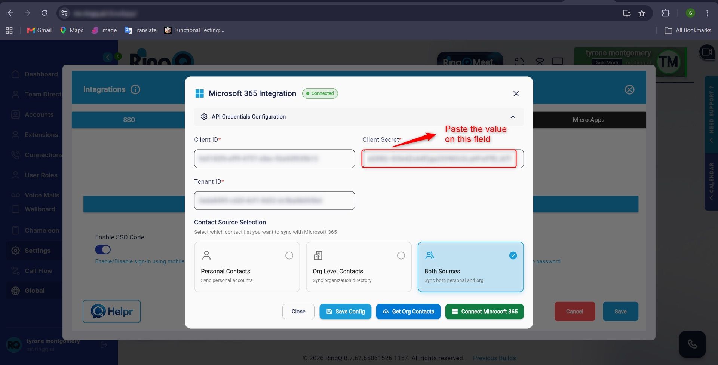Switch to the Micro Apps tab
Viewport: 718px width, 365px height.
[589, 120]
